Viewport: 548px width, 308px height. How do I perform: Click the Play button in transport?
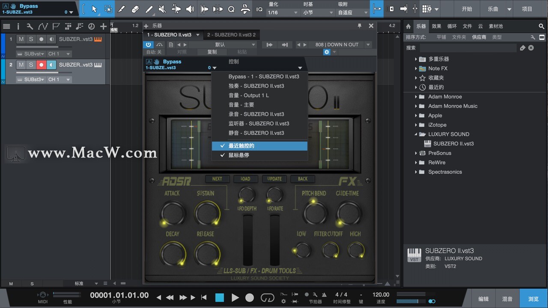(235, 298)
